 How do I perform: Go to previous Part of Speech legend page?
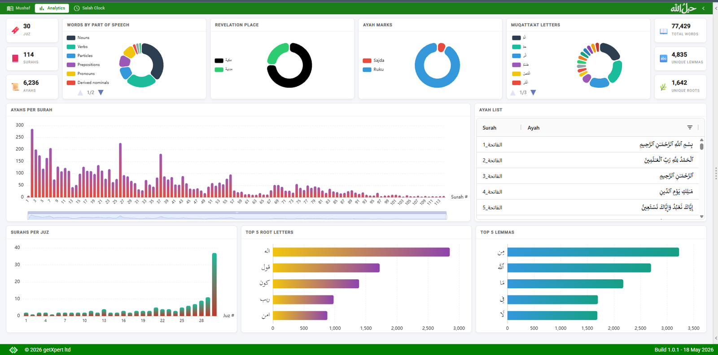coord(80,93)
